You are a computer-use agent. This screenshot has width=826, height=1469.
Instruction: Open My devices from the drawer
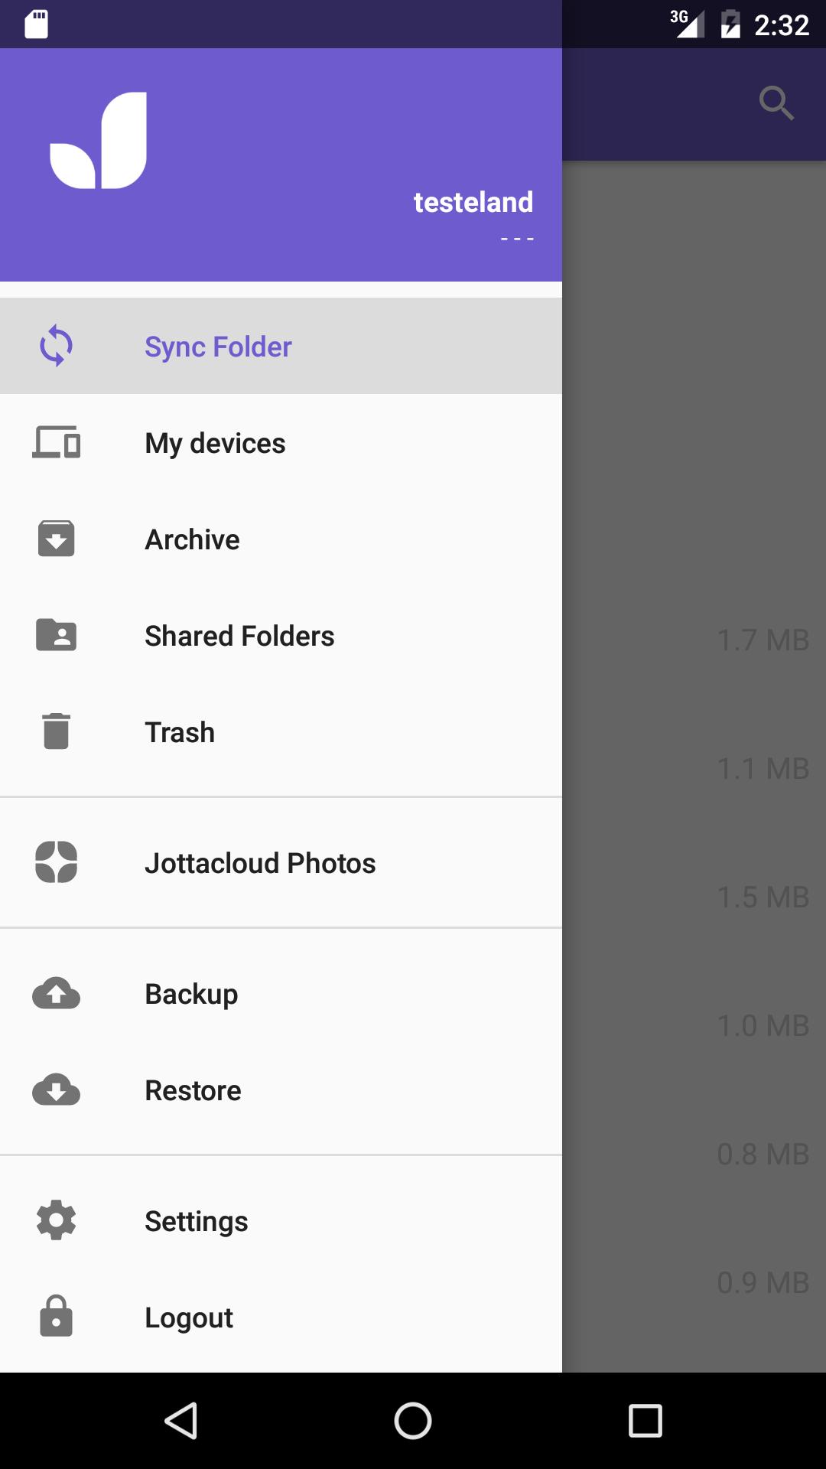[x=215, y=443]
